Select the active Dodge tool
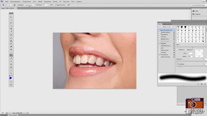The height and width of the screenshot is (116, 207). (11, 55)
